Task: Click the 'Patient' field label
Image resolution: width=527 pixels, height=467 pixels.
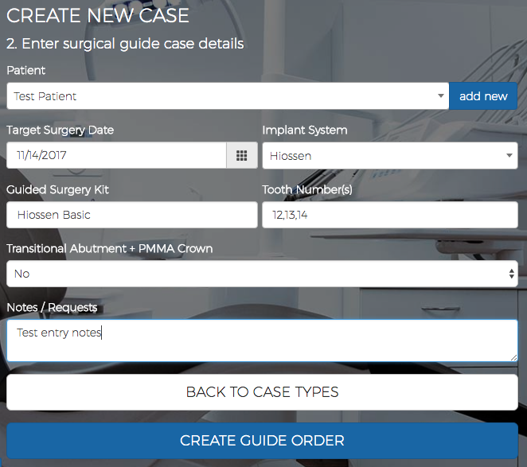Action: point(26,71)
